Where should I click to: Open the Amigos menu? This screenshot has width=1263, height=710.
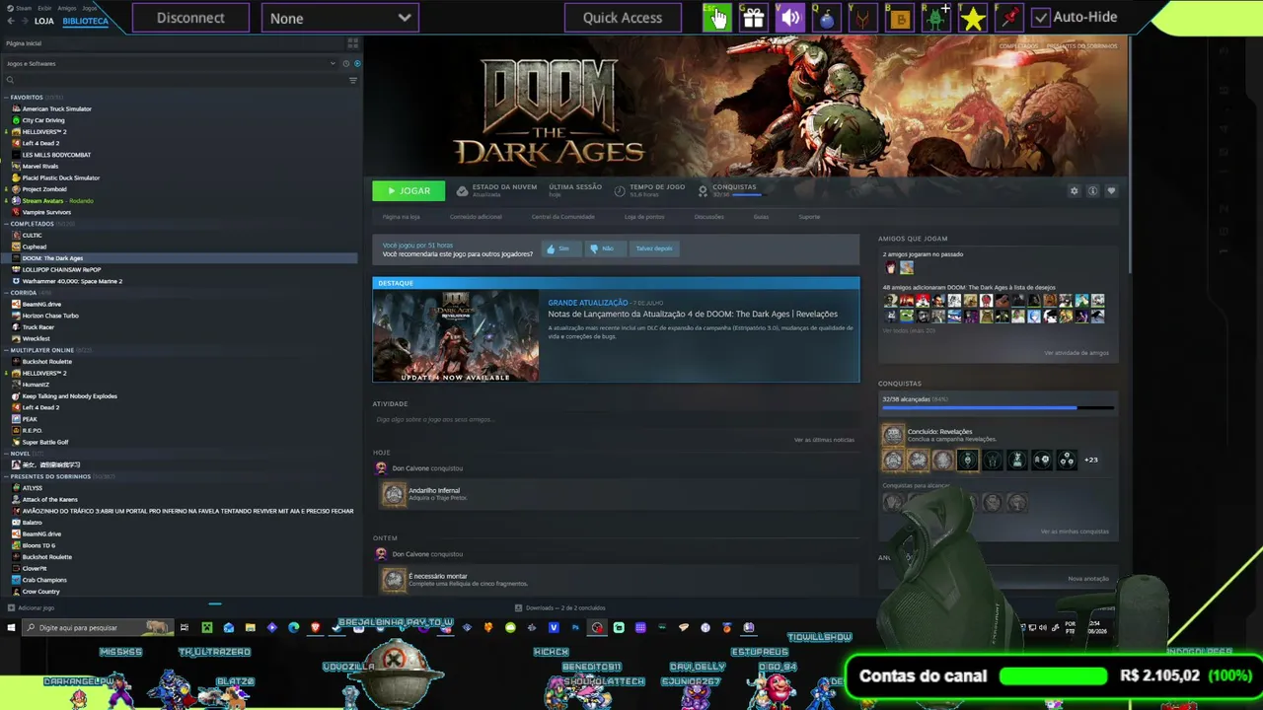click(67, 8)
